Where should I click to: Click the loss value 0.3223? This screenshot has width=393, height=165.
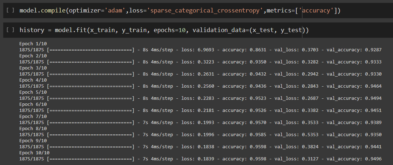[x=206, y=62]
